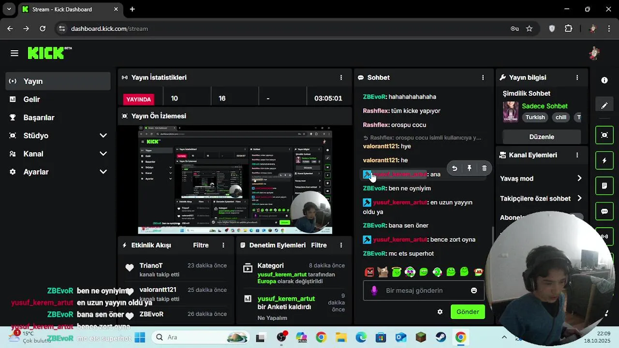Open the emoji picker smiley icon
This screenshot has width=619, height=348.
474,290
